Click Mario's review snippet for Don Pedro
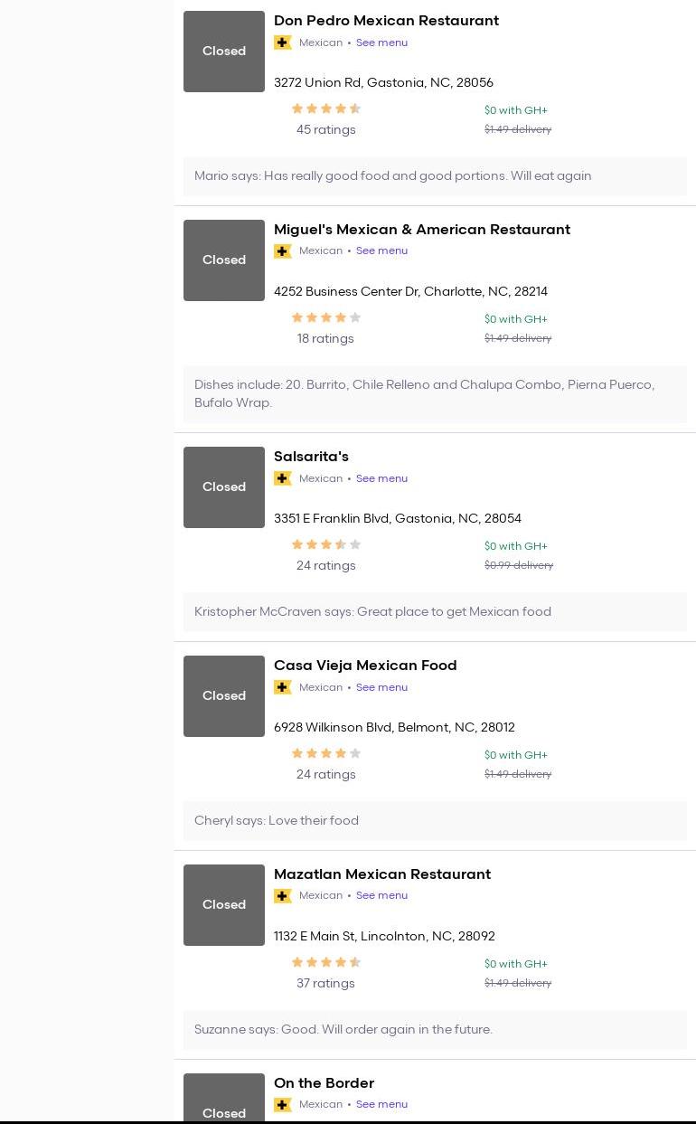 click(392, 176)
